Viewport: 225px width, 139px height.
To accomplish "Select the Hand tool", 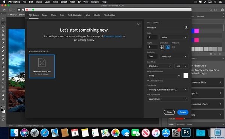I will 3,95.
